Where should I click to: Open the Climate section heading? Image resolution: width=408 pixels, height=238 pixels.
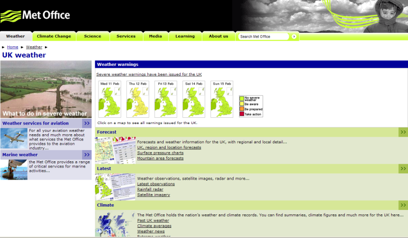point(105,205)
